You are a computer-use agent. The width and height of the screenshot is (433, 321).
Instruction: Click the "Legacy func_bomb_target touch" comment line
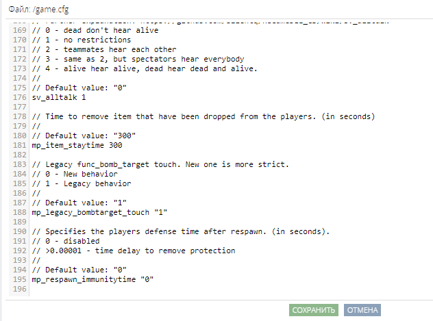click(x=160, y=164)
